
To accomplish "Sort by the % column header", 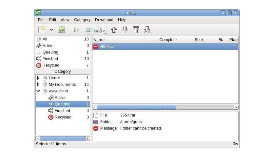I will 214,40.
